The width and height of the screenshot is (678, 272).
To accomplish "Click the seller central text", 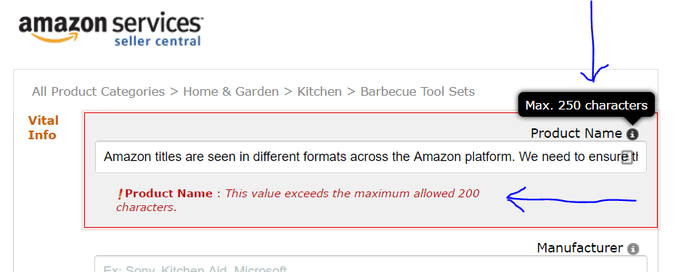I will tap(158, 41).
